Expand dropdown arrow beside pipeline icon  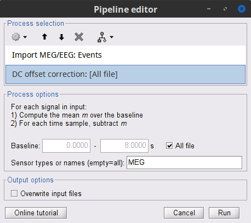tap(112, 37)
